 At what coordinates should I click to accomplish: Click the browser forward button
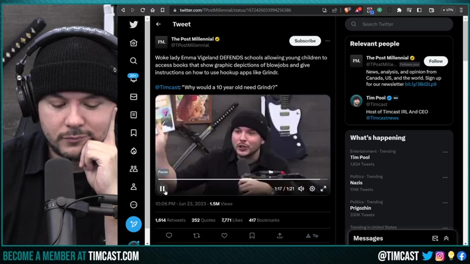coord(133,10)
